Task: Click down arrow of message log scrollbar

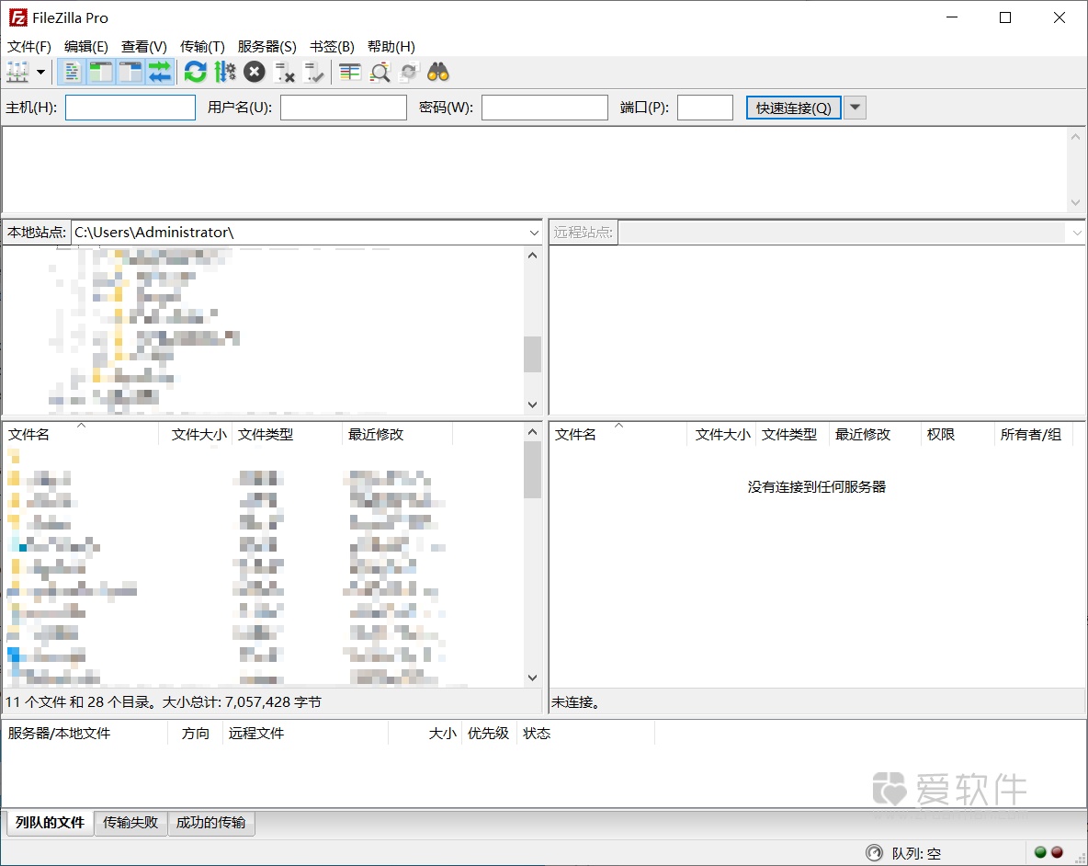Action: (1075, 202)
